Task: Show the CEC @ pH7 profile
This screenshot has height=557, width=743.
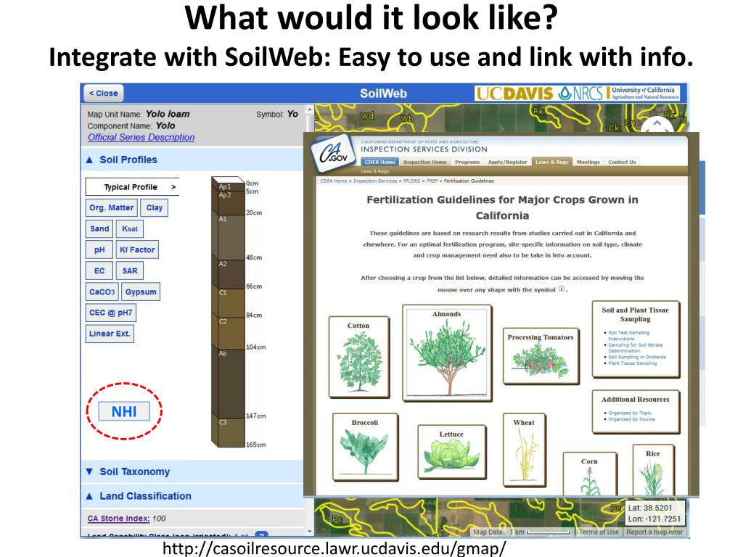Action: (x=111, y=313)
